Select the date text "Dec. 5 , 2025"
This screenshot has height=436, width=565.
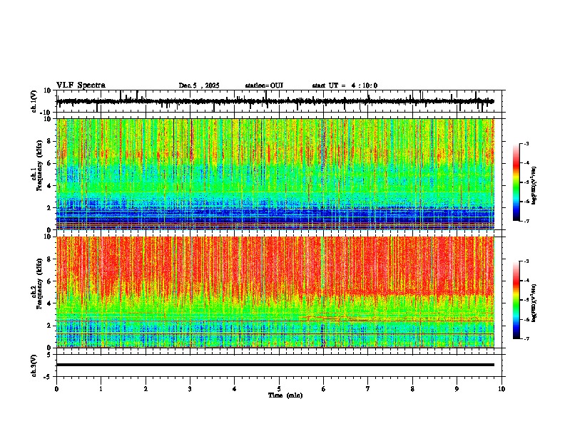coord(199,85)
